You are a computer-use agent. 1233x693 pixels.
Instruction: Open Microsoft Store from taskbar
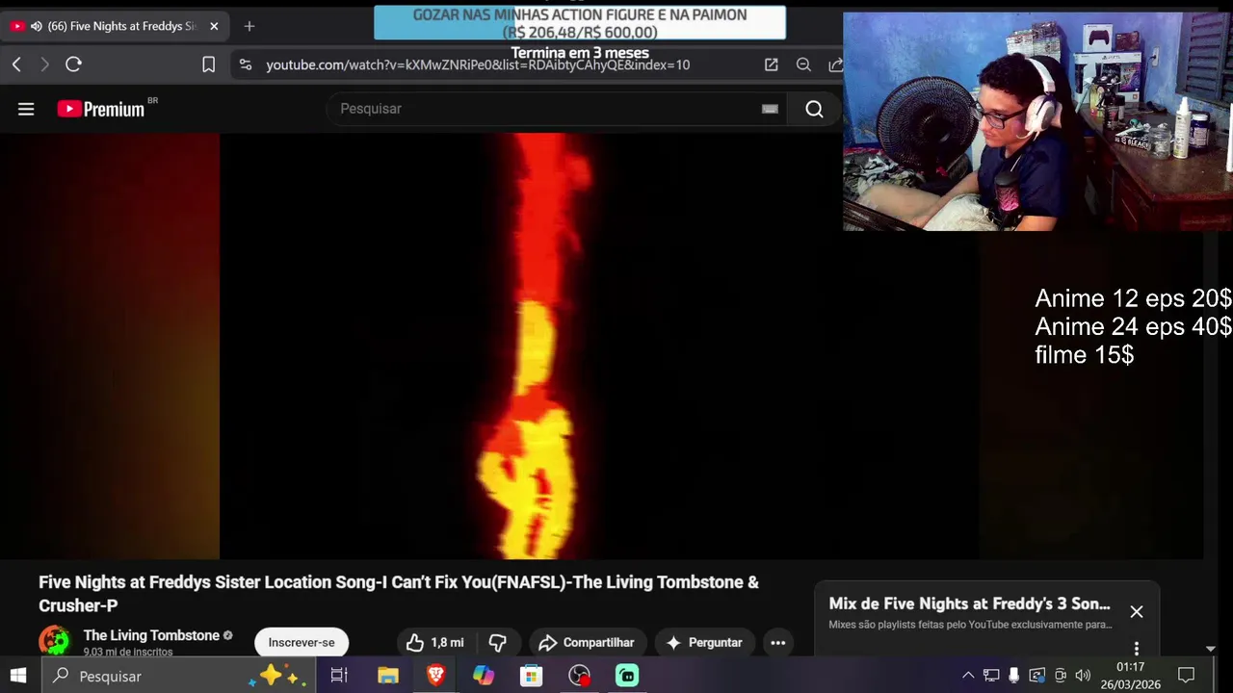[x=532, y=676]
